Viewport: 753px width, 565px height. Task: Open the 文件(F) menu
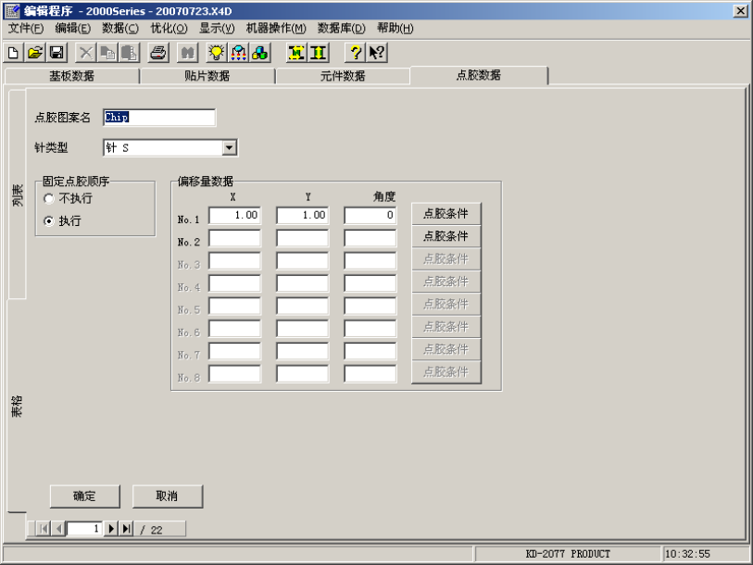click(26, 29)
